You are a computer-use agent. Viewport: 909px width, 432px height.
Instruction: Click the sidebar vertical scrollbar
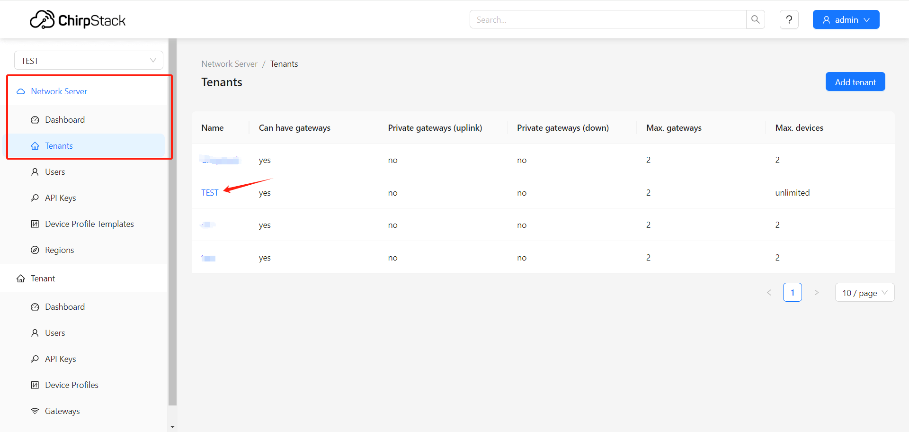172,222
